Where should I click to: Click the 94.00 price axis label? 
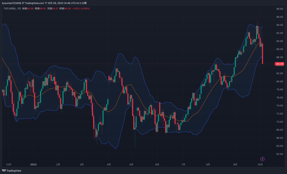click(x=279, y=25)
